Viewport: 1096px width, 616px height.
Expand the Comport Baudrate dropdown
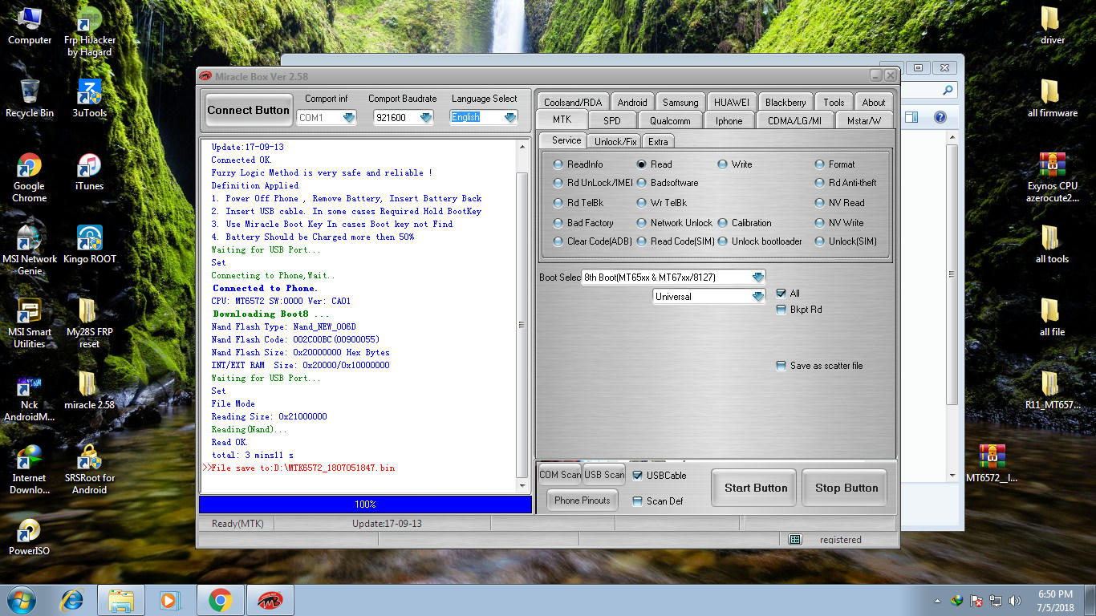[x=425, y=118]
